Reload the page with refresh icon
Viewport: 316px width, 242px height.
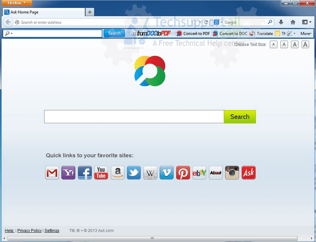(x=206, y=22)
